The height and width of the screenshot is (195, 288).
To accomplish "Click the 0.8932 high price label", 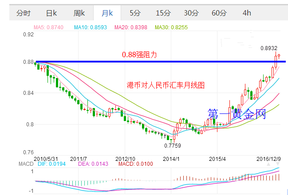I will tap(268, 48).
